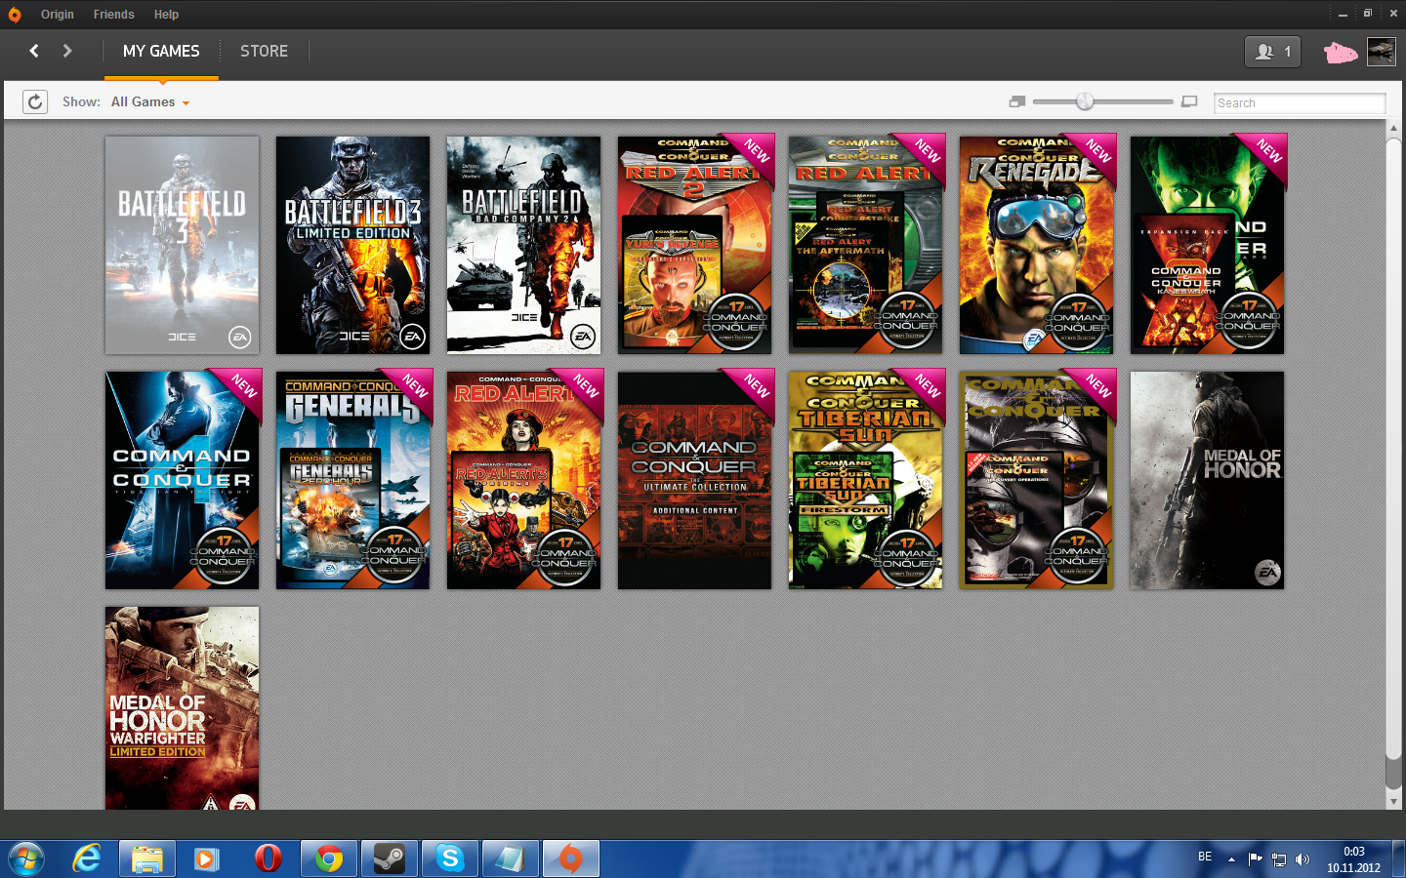Open the Friends menu
Viewport: 1406px width, 878px height.
113,15
